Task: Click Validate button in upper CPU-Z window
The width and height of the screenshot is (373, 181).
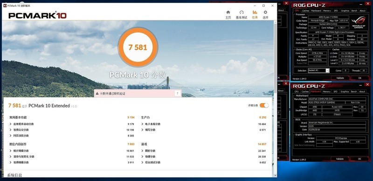Action: (340, 78)
